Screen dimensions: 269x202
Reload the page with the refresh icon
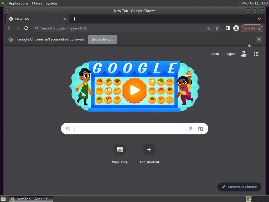26,28
